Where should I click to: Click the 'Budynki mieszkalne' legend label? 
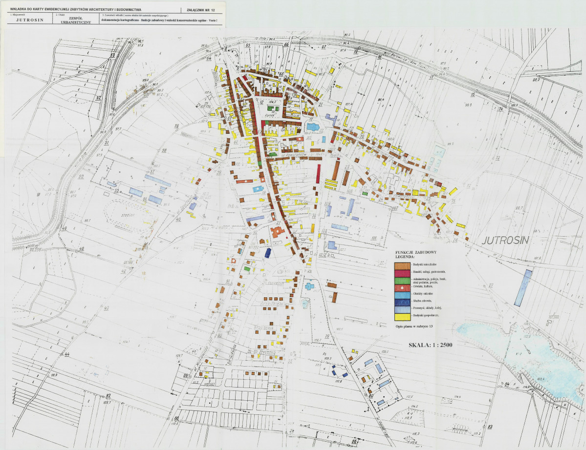pos(425,265)
